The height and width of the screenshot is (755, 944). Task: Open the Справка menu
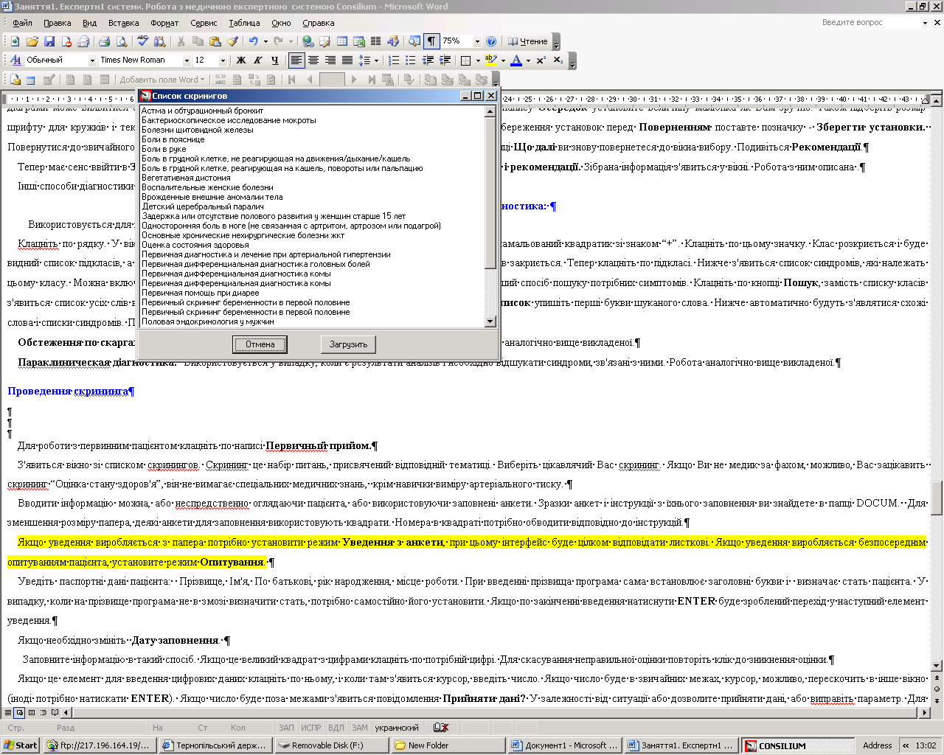click(x=319, y=23)
